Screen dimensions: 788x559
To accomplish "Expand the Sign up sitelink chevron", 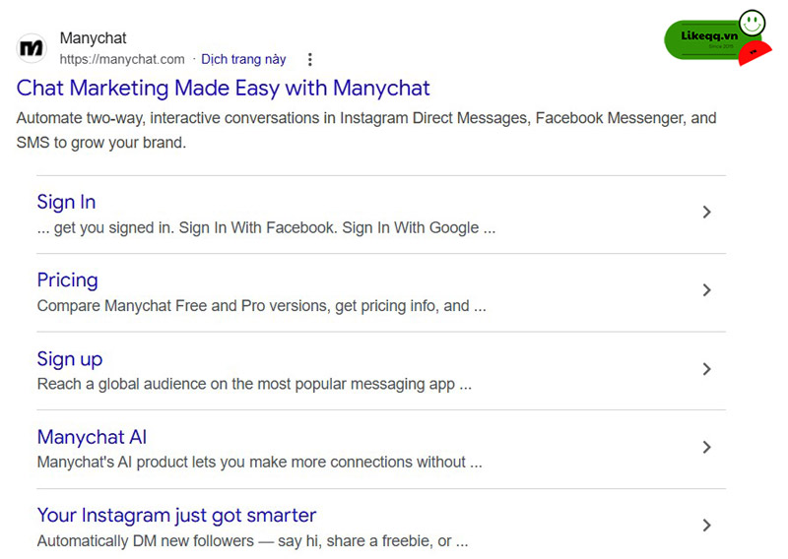I will pyautogui.click(x=706, y=369).
